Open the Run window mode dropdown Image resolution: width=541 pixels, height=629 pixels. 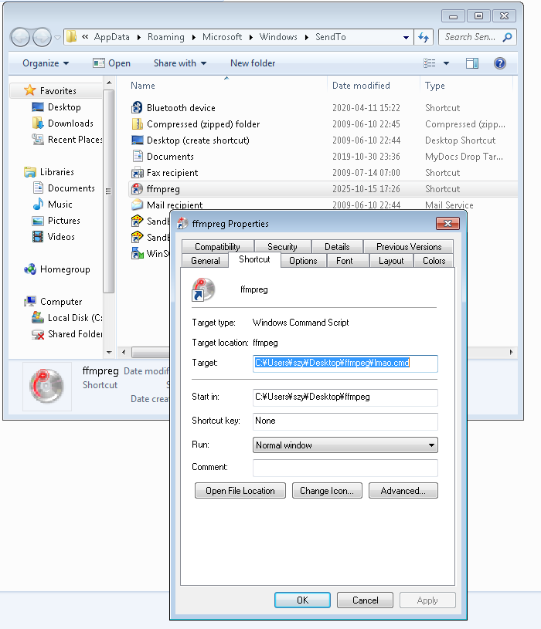tap(345, 445)
